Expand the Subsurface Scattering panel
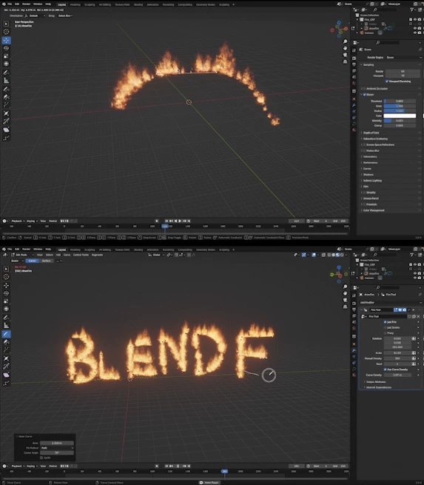 pos(375,139)
